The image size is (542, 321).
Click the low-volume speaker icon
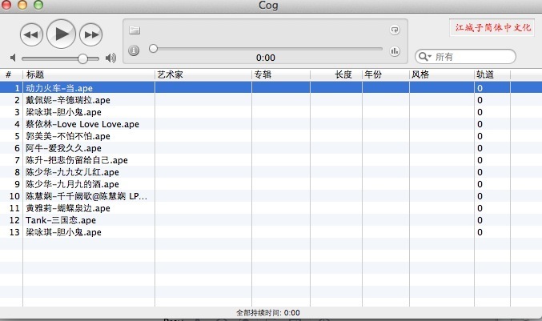[13, 58]
